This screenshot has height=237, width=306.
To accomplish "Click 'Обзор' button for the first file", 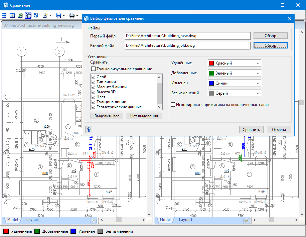I will tap(270, 36).
